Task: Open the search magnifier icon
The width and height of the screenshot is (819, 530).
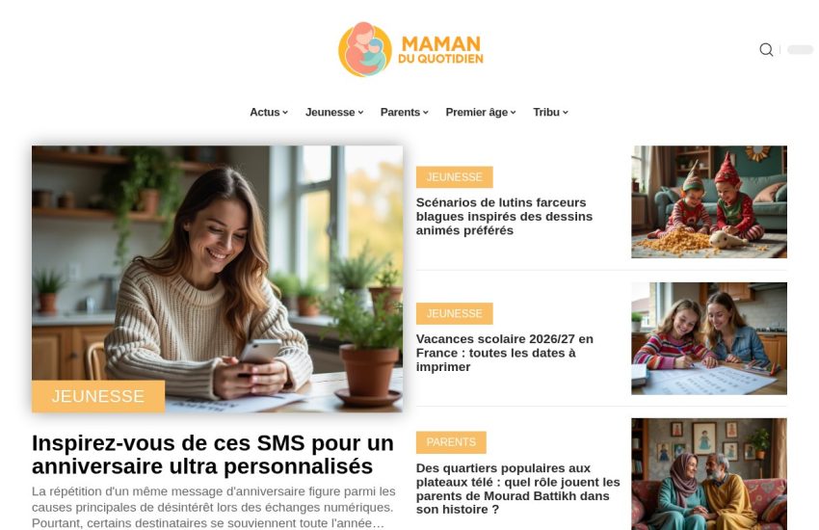Action: pyautogui.click(x=766, y=49)
